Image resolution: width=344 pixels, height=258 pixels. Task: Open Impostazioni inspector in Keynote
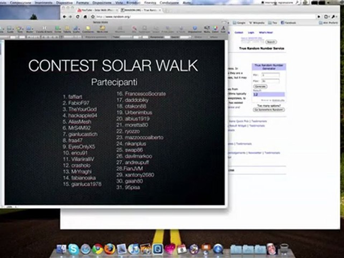point(195,29)
